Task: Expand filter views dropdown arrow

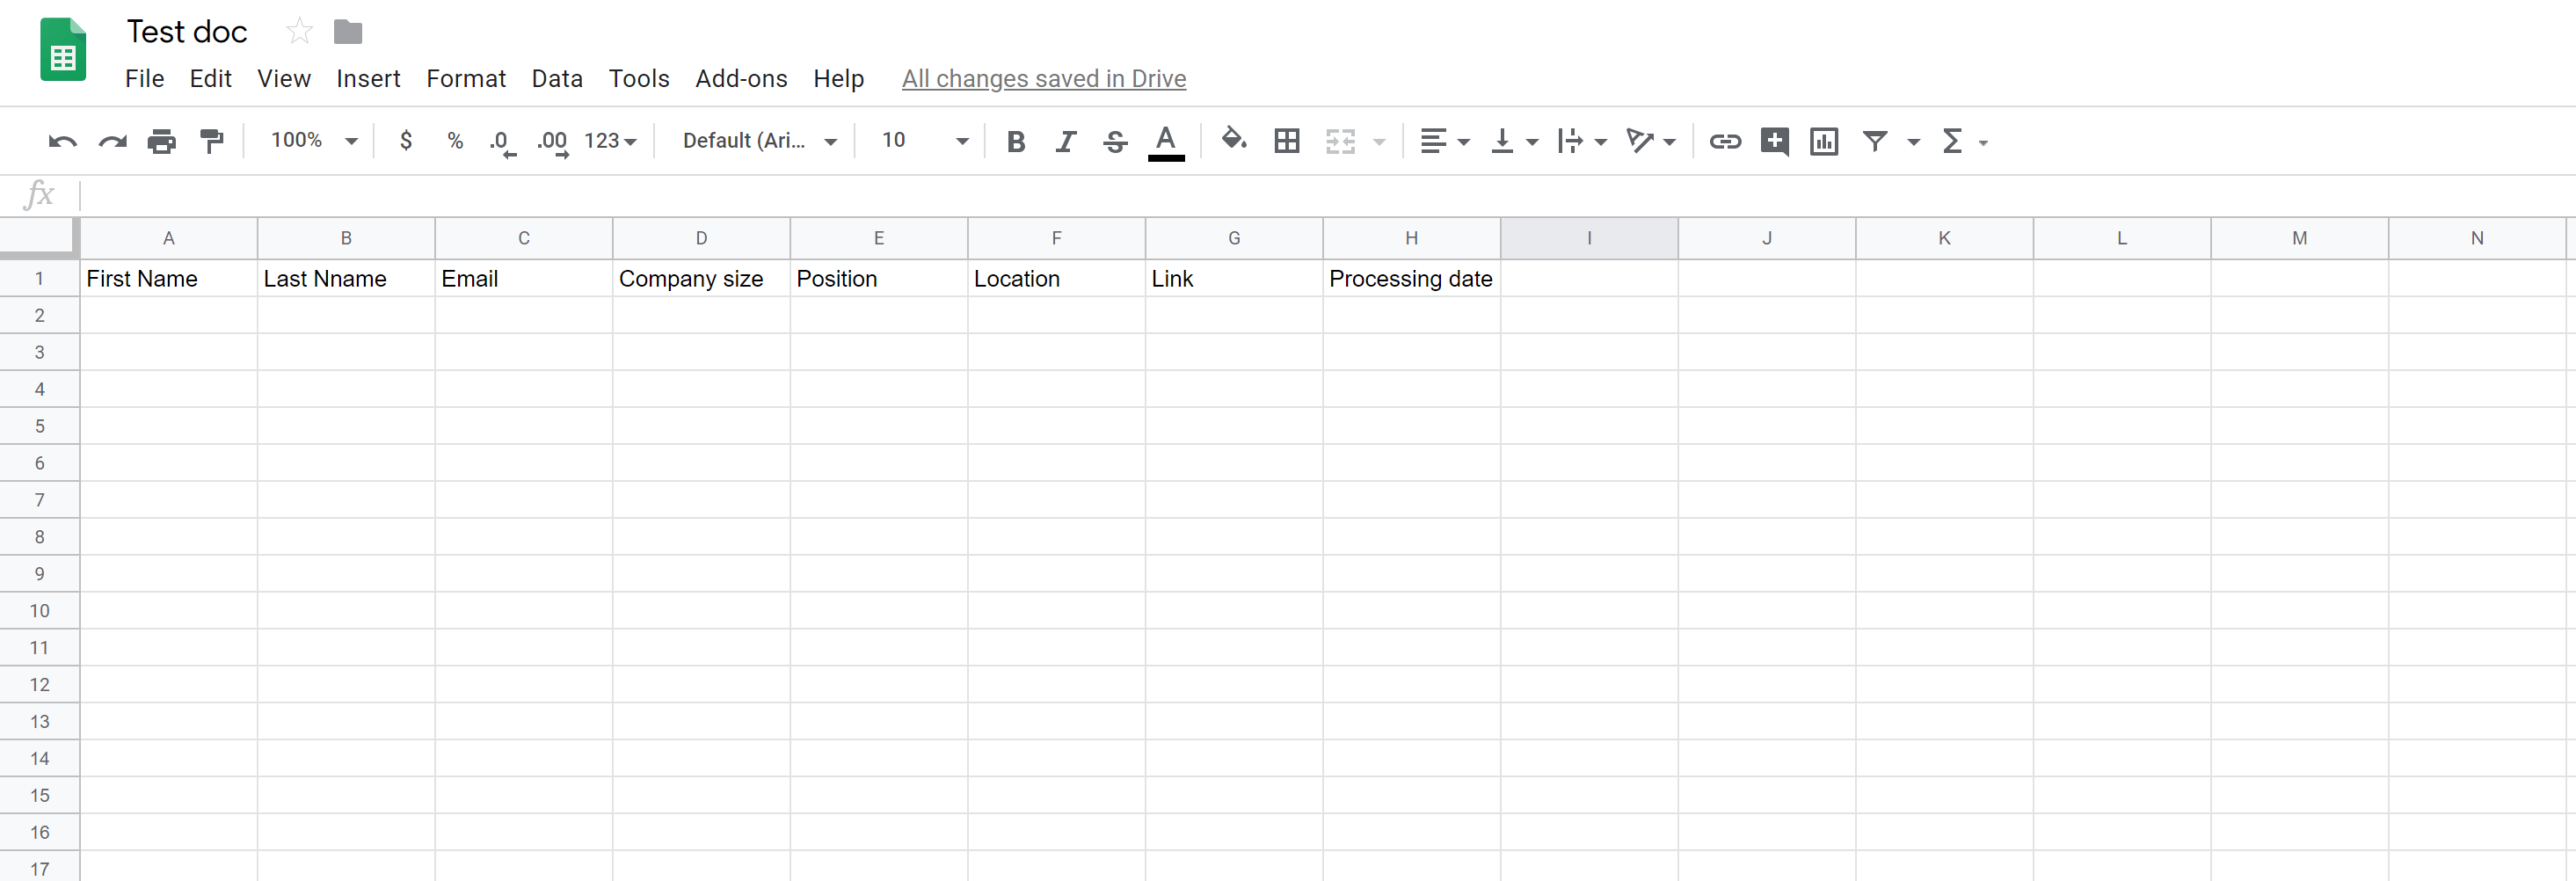Action: 1913,142
